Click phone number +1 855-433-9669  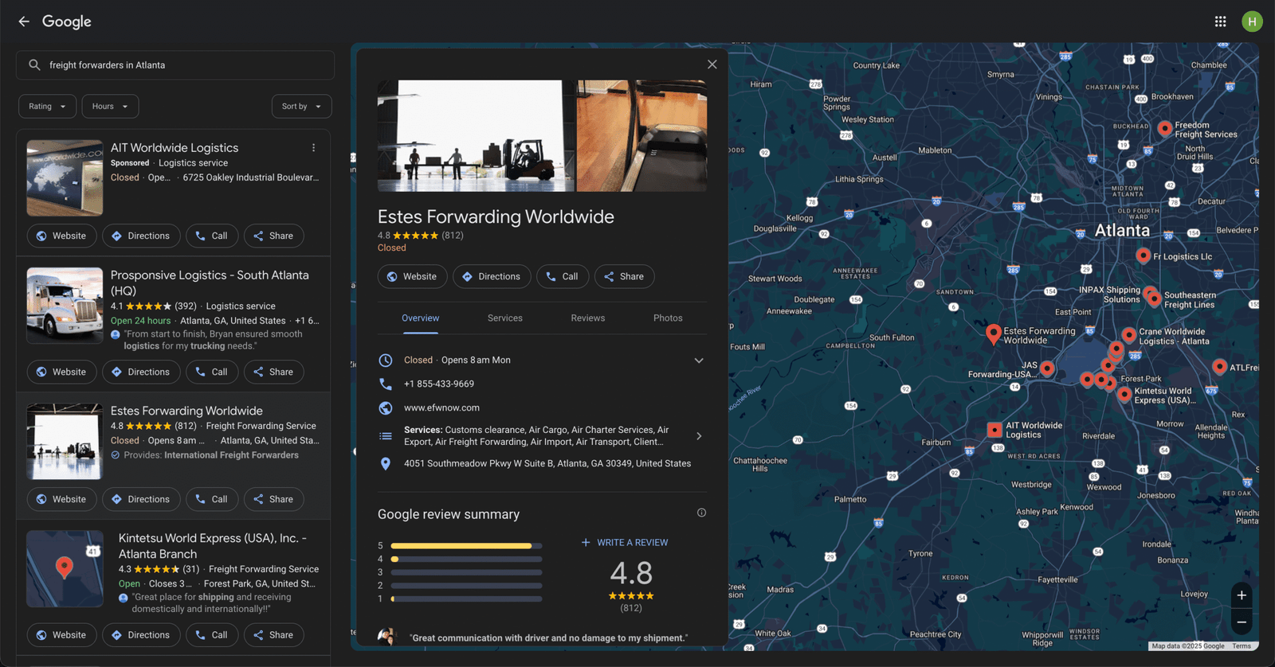[x=439, y=384]
